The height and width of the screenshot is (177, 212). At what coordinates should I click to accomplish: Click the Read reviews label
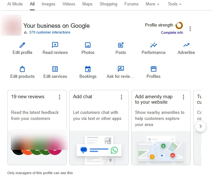55,53
